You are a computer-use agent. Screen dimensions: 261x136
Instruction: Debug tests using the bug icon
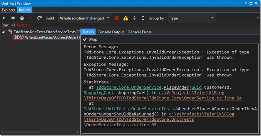click(x=22, y=18)
